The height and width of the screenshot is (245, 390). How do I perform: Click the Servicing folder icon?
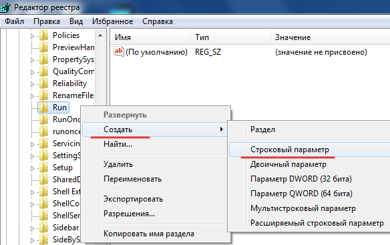click(x=44, y=144)
